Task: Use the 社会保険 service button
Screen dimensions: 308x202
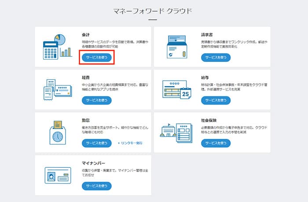Action: 216,143
